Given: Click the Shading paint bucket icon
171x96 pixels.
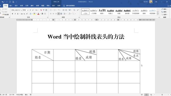Looking at the screenshot, I should pyautogui.click(x=69, y=14).
